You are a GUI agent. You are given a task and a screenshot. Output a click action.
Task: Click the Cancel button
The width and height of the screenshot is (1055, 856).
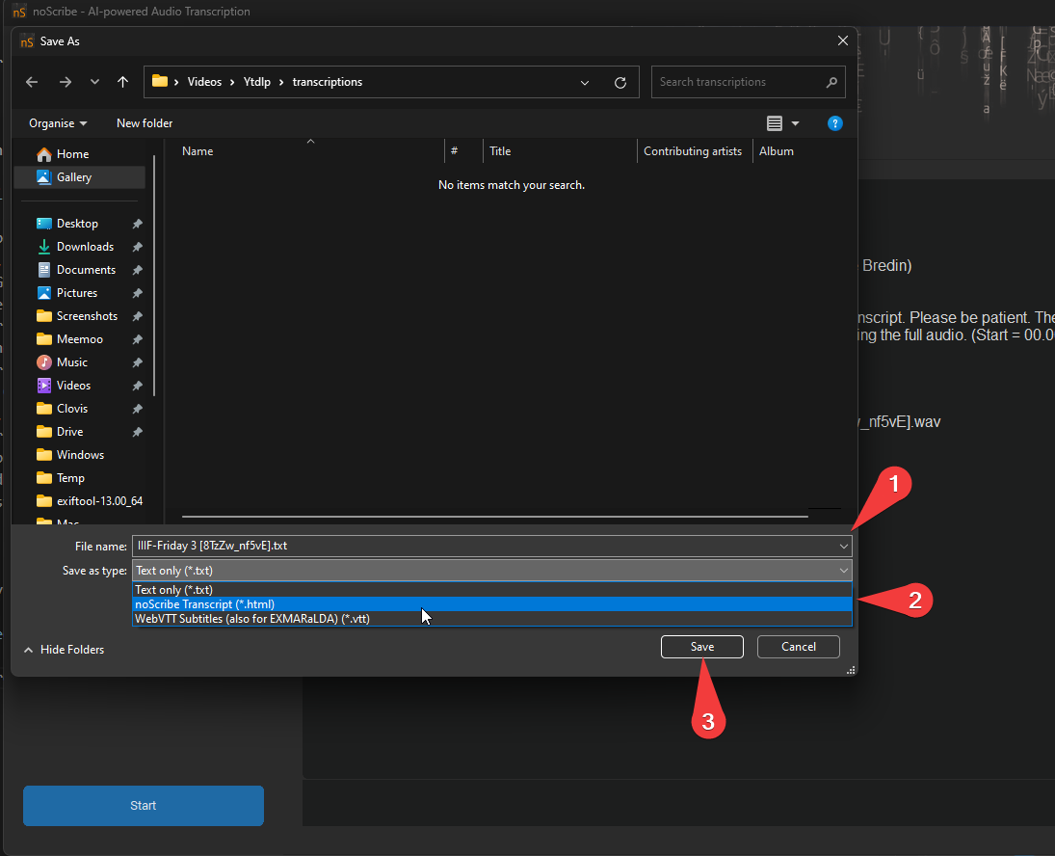tap(798, 647)
